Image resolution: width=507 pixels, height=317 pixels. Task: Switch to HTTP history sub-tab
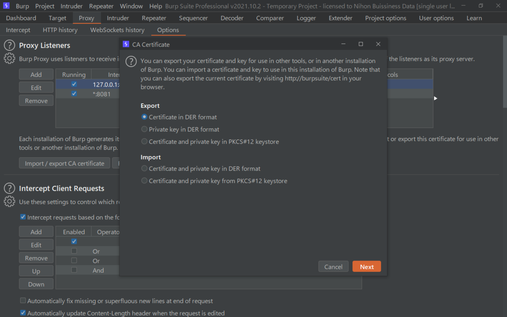point(60,30)
